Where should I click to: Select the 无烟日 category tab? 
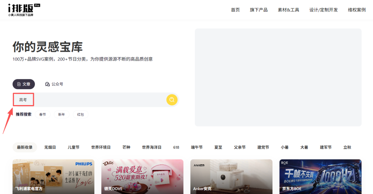50,147
